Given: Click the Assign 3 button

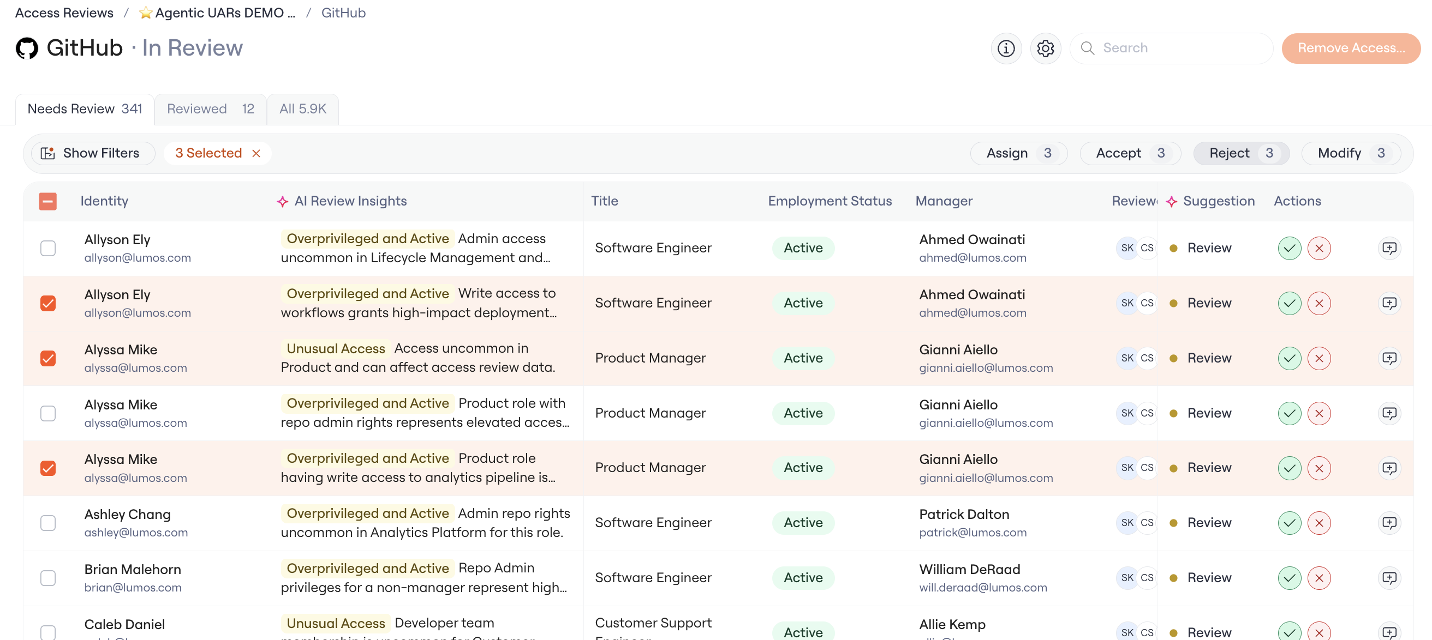Looking at the screenshot, I should pos(1018,153).
